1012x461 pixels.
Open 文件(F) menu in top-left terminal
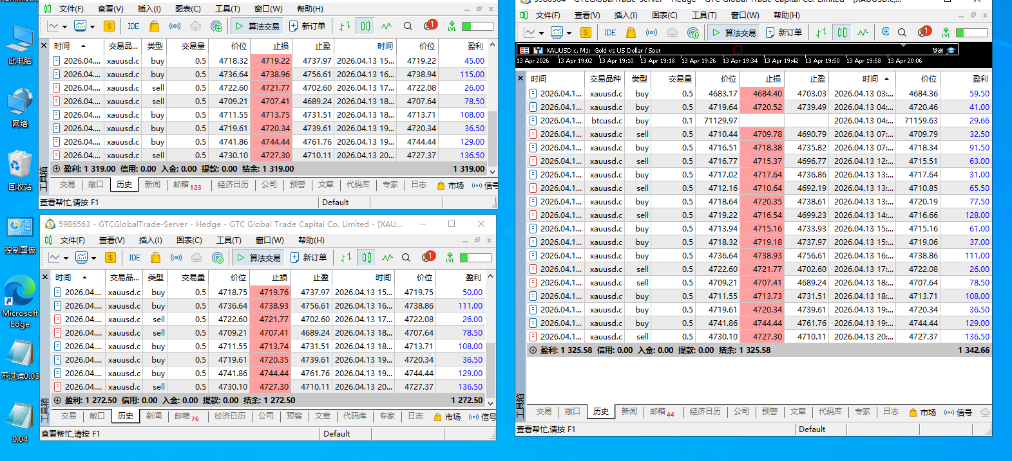pos(72,9)
